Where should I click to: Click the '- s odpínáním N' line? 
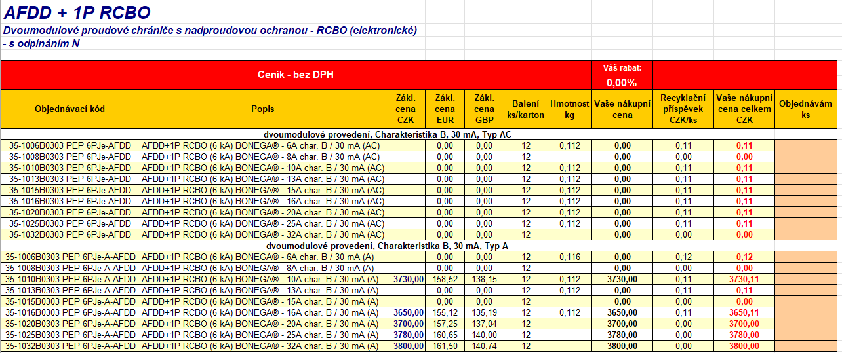[42, 43]
